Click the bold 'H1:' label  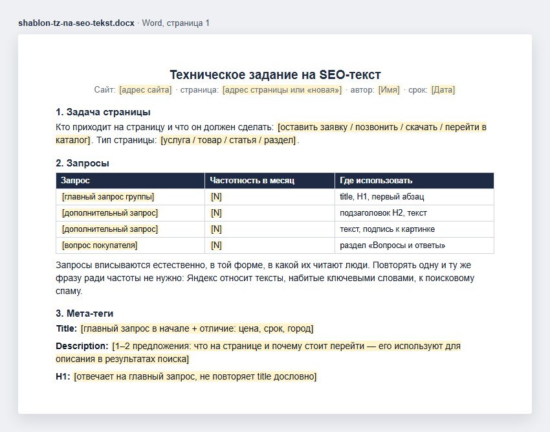click(x=63, y=376)
